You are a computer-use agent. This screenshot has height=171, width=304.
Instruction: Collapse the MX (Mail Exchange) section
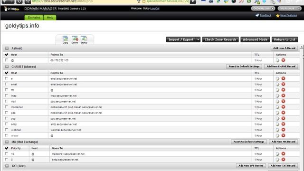[7, 142]
